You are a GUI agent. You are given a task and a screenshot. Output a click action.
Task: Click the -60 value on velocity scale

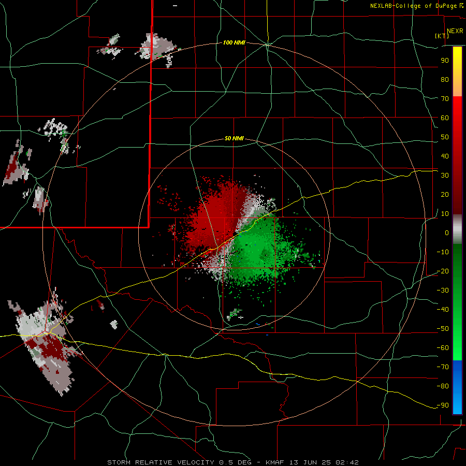(443, 348)
